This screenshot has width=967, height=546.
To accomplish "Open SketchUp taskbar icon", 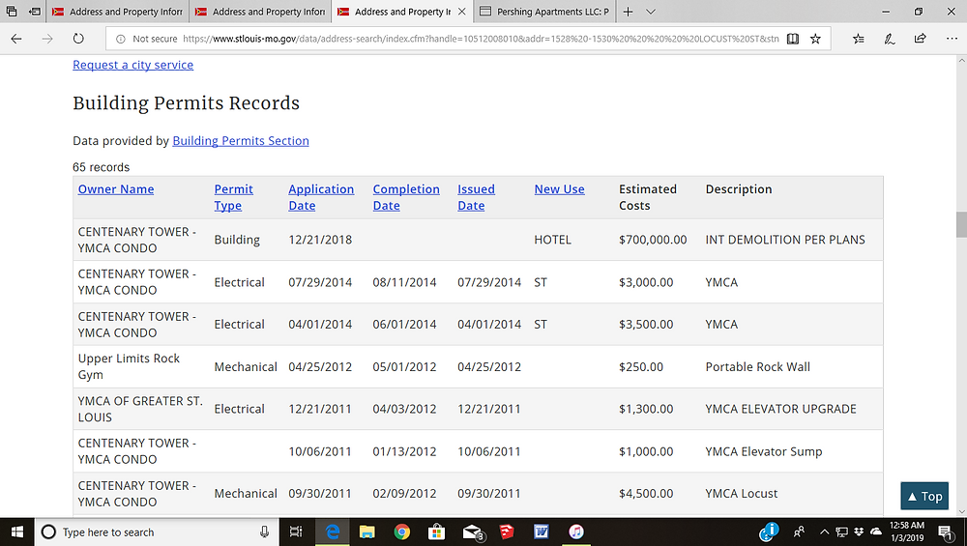I will pos(507,532).
